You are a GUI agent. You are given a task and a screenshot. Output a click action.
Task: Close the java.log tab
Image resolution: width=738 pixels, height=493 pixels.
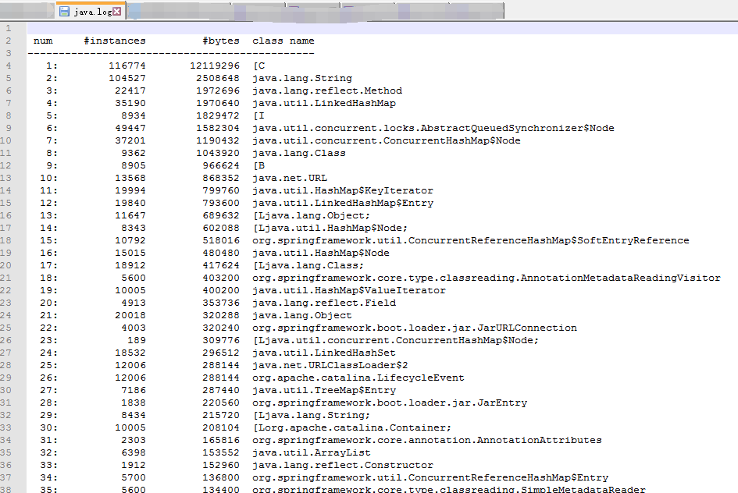click(x=116, y=11)
